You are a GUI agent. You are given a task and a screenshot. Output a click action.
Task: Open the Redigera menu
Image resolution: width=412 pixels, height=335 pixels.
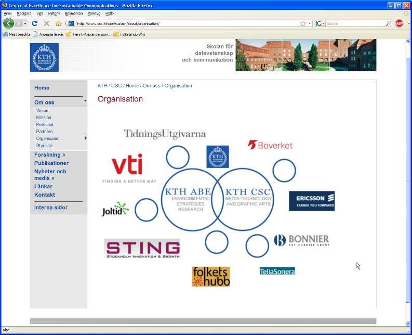[x=24, y=14]
